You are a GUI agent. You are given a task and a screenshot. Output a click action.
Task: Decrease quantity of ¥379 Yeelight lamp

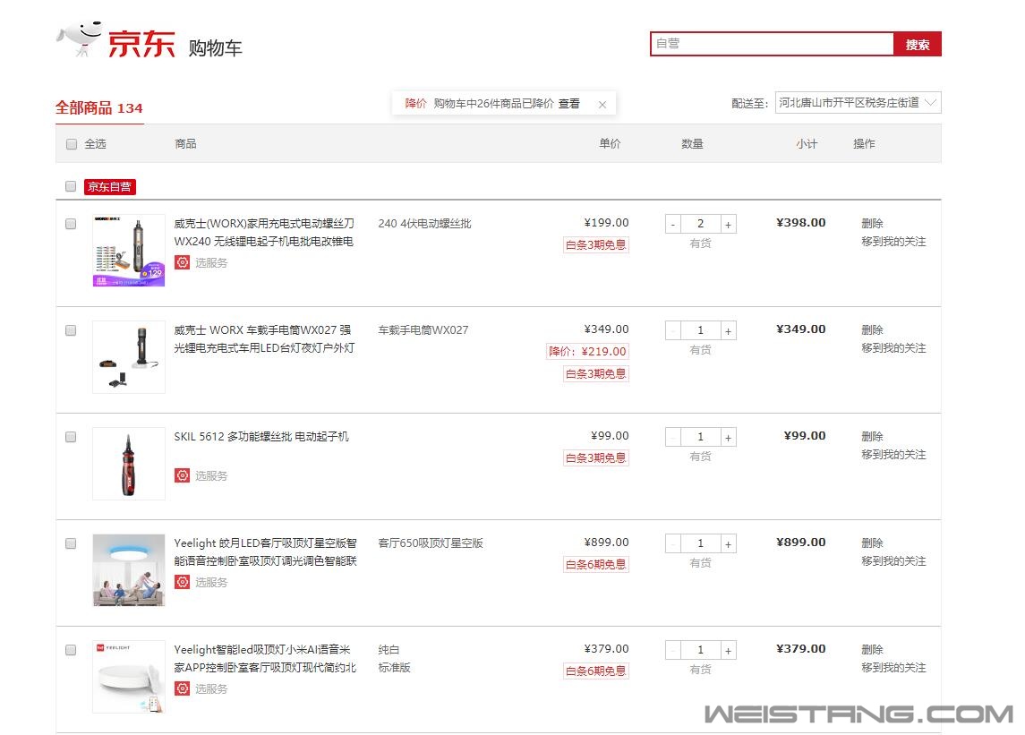(673, 651)
